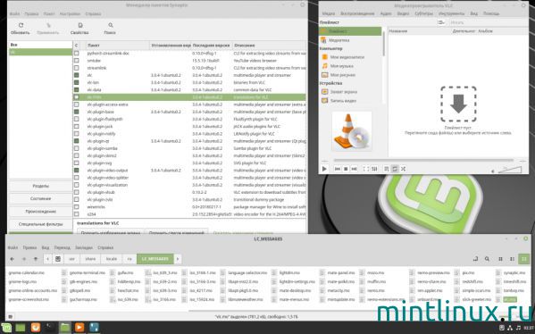
Task: Open the Search (Поиск) tool in Synaptic
Action: [111, 25]
